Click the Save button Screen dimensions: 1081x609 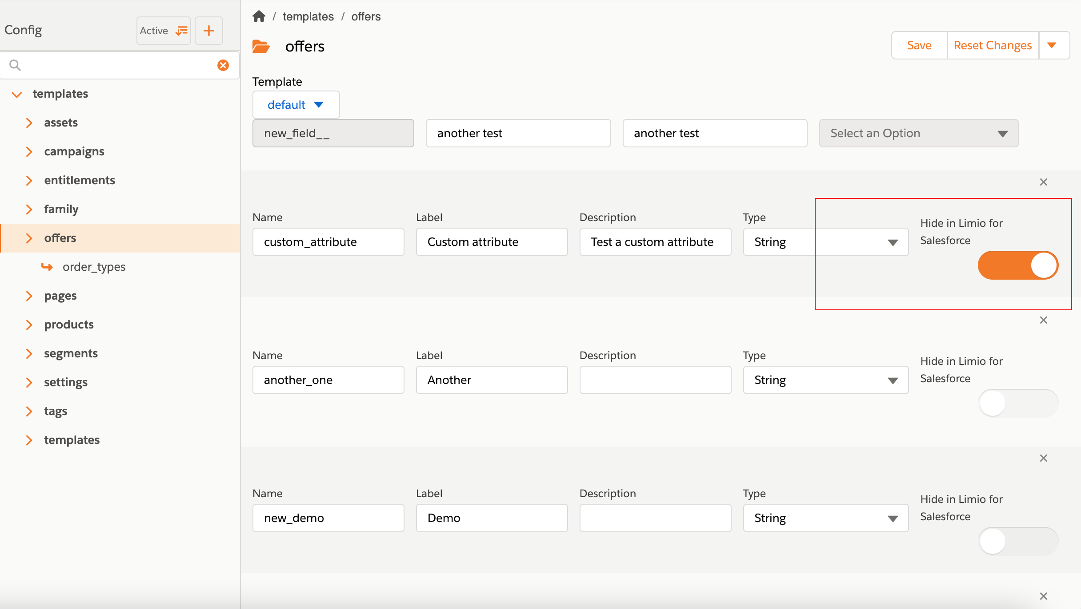click(919, 45)
